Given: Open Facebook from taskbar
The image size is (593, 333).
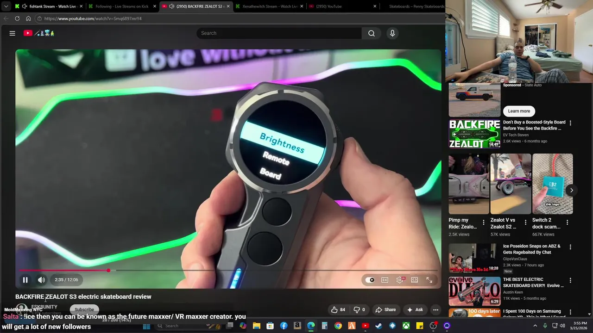Looking at the screenshot, I should (284, 326).
